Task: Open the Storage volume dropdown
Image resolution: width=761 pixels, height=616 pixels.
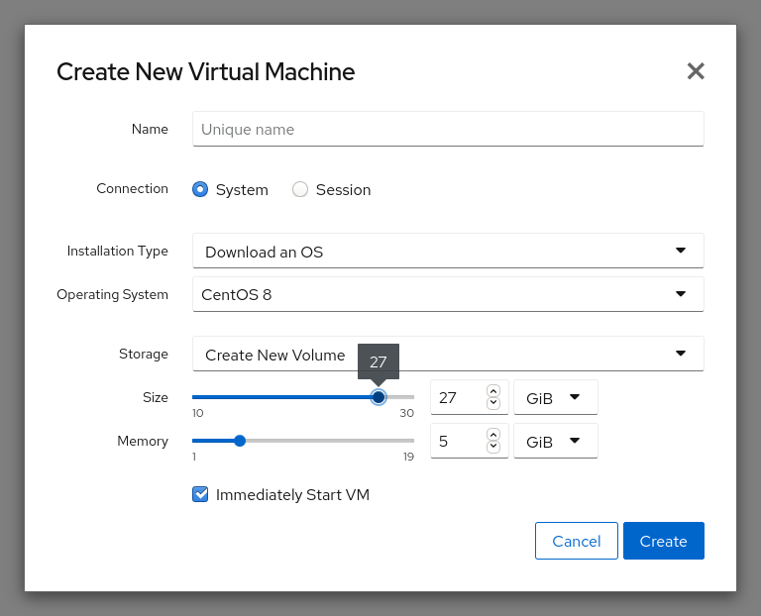Action: 448,355
